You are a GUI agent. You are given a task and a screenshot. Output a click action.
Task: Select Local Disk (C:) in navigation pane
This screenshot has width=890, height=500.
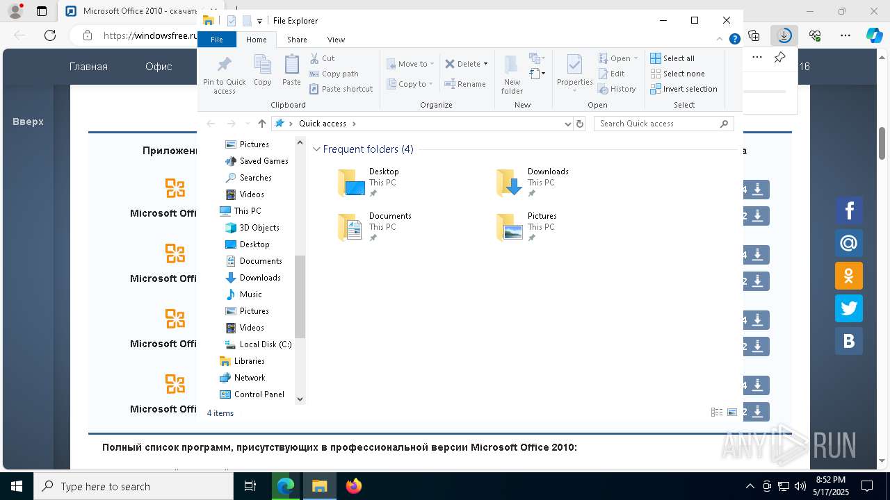coord(259,344)
